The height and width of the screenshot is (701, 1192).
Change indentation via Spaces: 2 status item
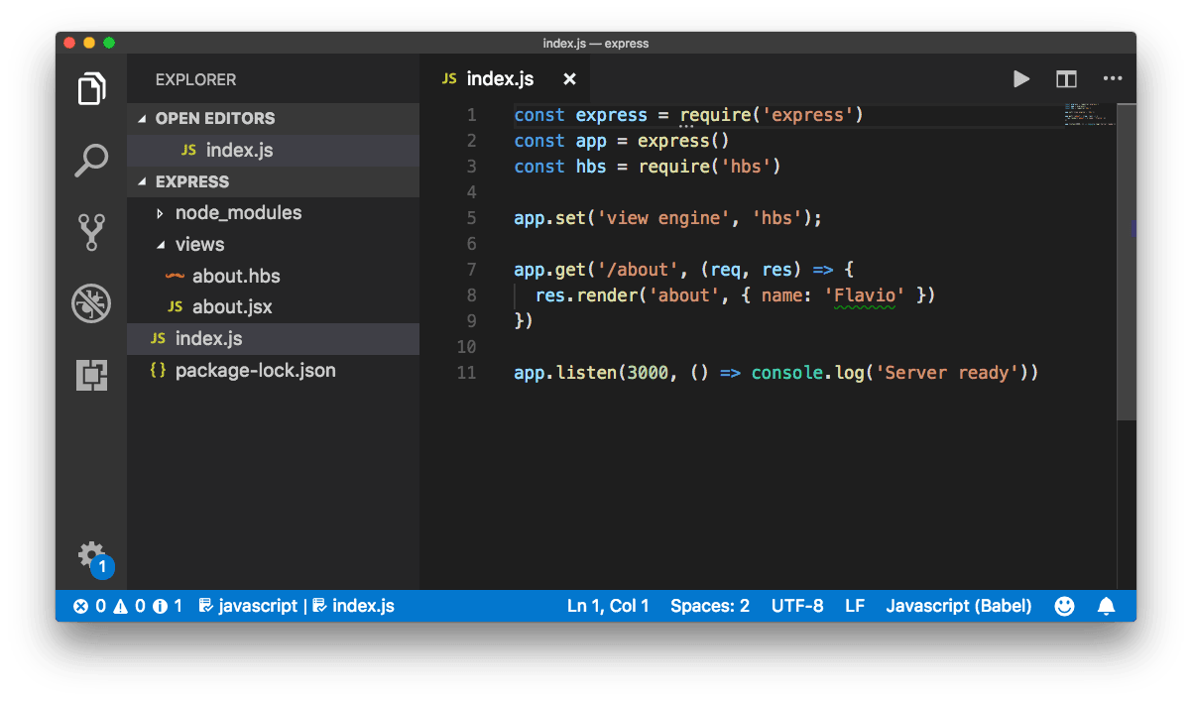pyautogui.click(x=709, y=606)
